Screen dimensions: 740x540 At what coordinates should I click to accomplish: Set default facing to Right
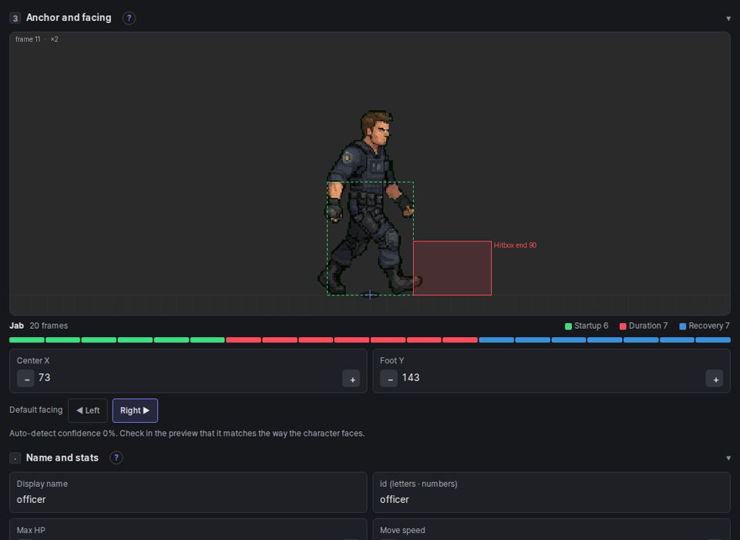[135, 410]
